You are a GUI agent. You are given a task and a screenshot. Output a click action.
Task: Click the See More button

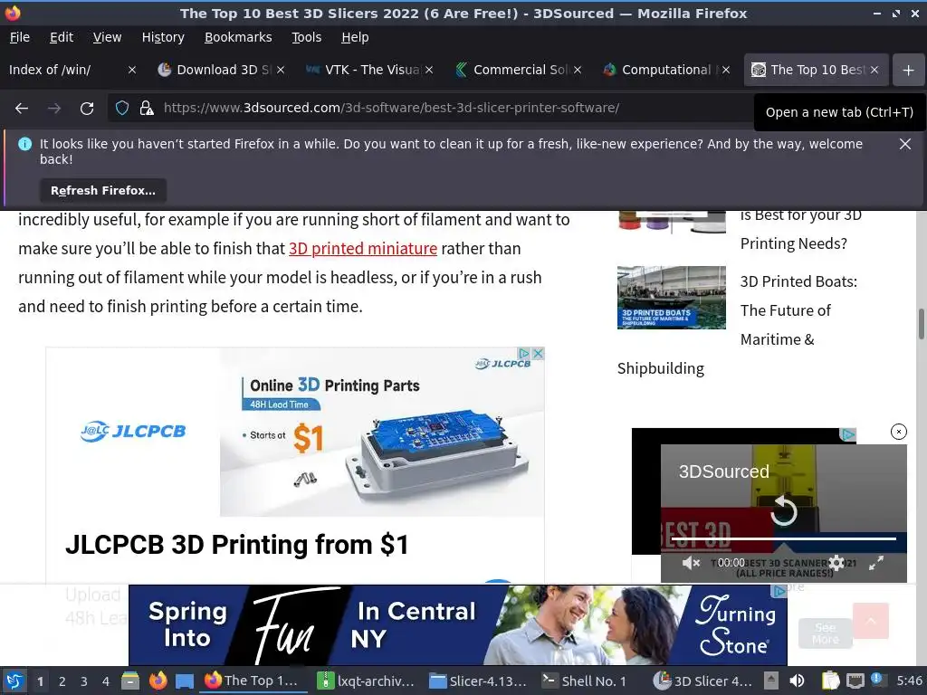coord(826,633)
